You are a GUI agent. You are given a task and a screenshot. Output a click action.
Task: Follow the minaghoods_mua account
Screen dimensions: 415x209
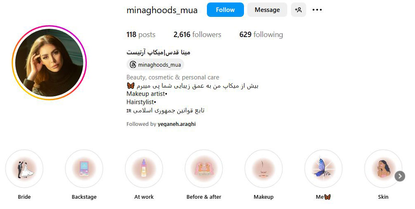point(225,10)
